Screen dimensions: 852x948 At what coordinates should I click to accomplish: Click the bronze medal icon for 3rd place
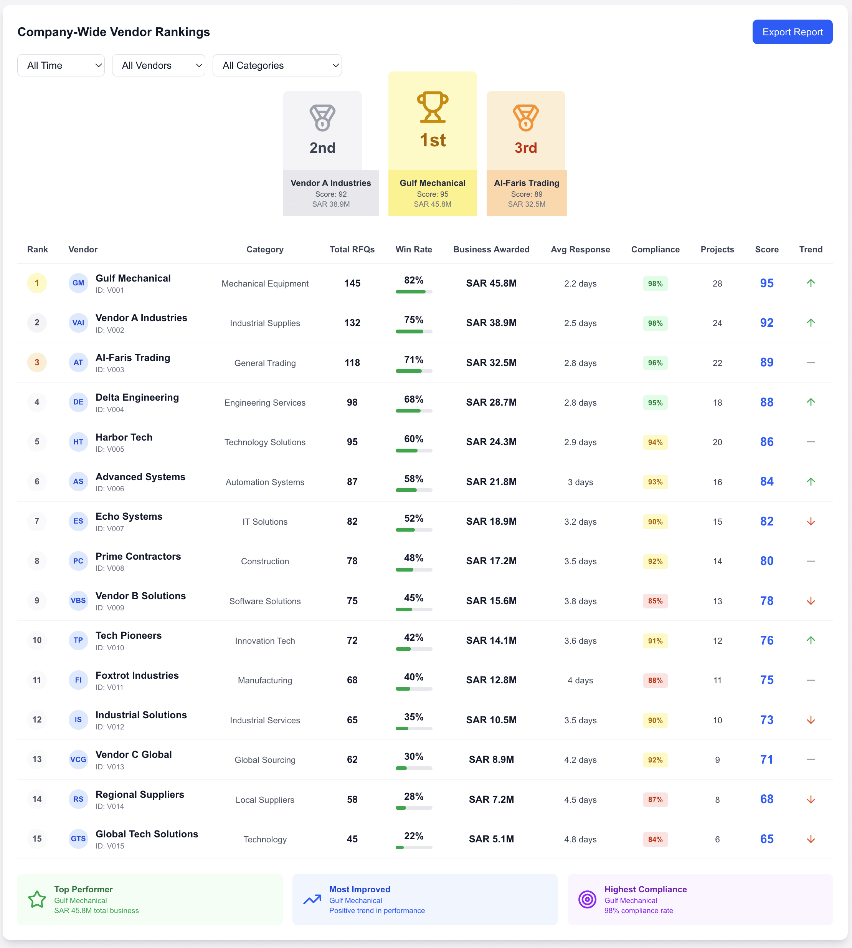tap(526, 117)
